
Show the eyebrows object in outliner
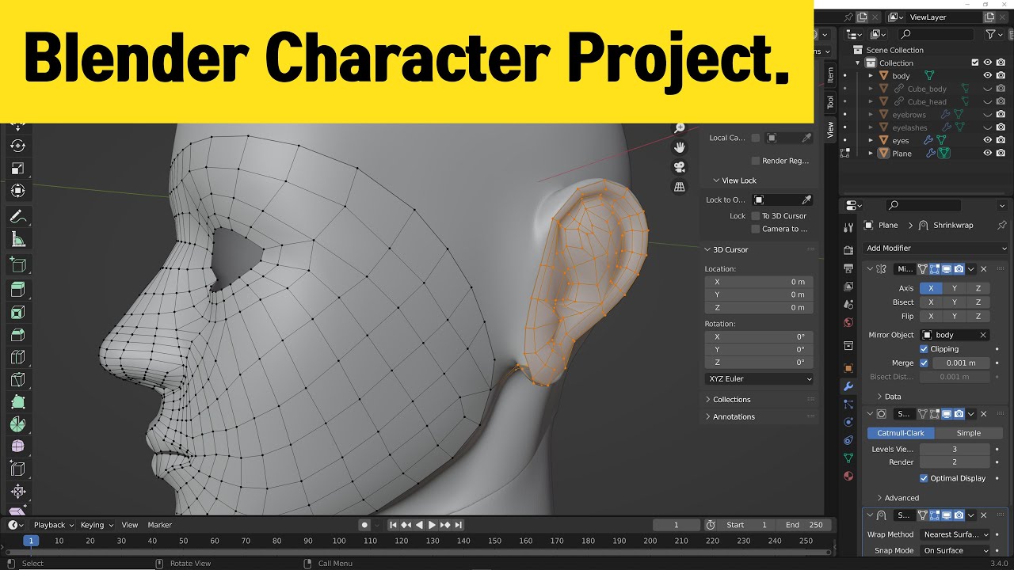click(x=987, y=115)
